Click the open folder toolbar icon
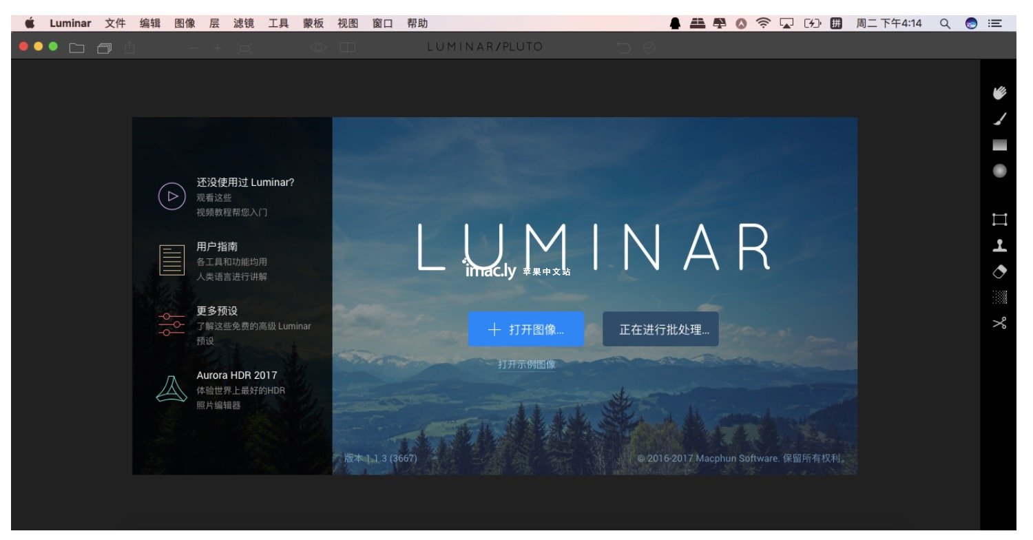Viewport: 1033px width, 540px height. click(x=76, y=48)
